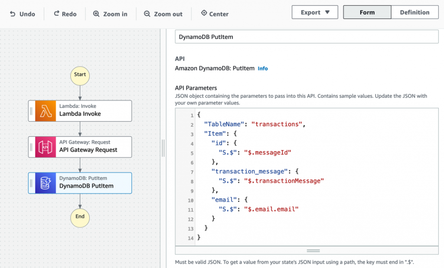This screenshot has height=268, width=444.
Task: Grab the DynamoDB PutItem drag handle
Action: (x=31, y=183)
